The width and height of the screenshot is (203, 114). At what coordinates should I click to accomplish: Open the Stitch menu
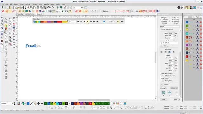pyautogui.click(x=40, y=4)
